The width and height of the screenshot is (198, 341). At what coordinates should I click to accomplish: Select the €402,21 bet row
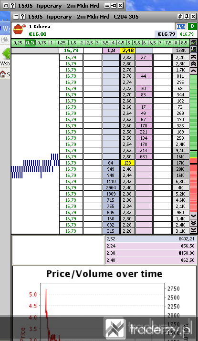pyautogui.click(x=151, y=238)
